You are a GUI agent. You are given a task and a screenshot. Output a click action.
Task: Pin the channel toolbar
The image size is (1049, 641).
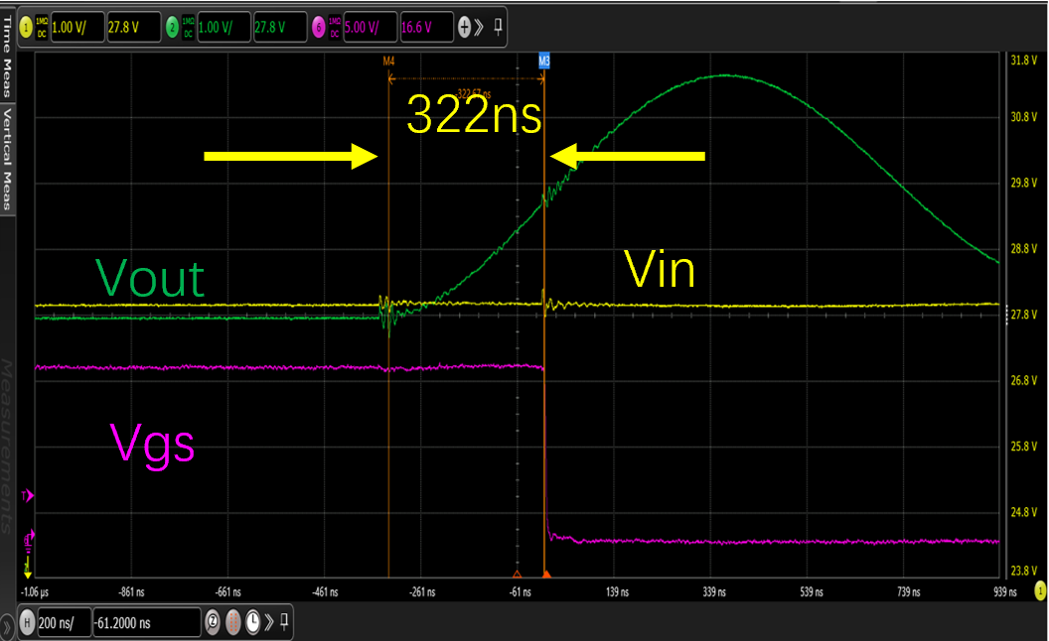[498, 27]
